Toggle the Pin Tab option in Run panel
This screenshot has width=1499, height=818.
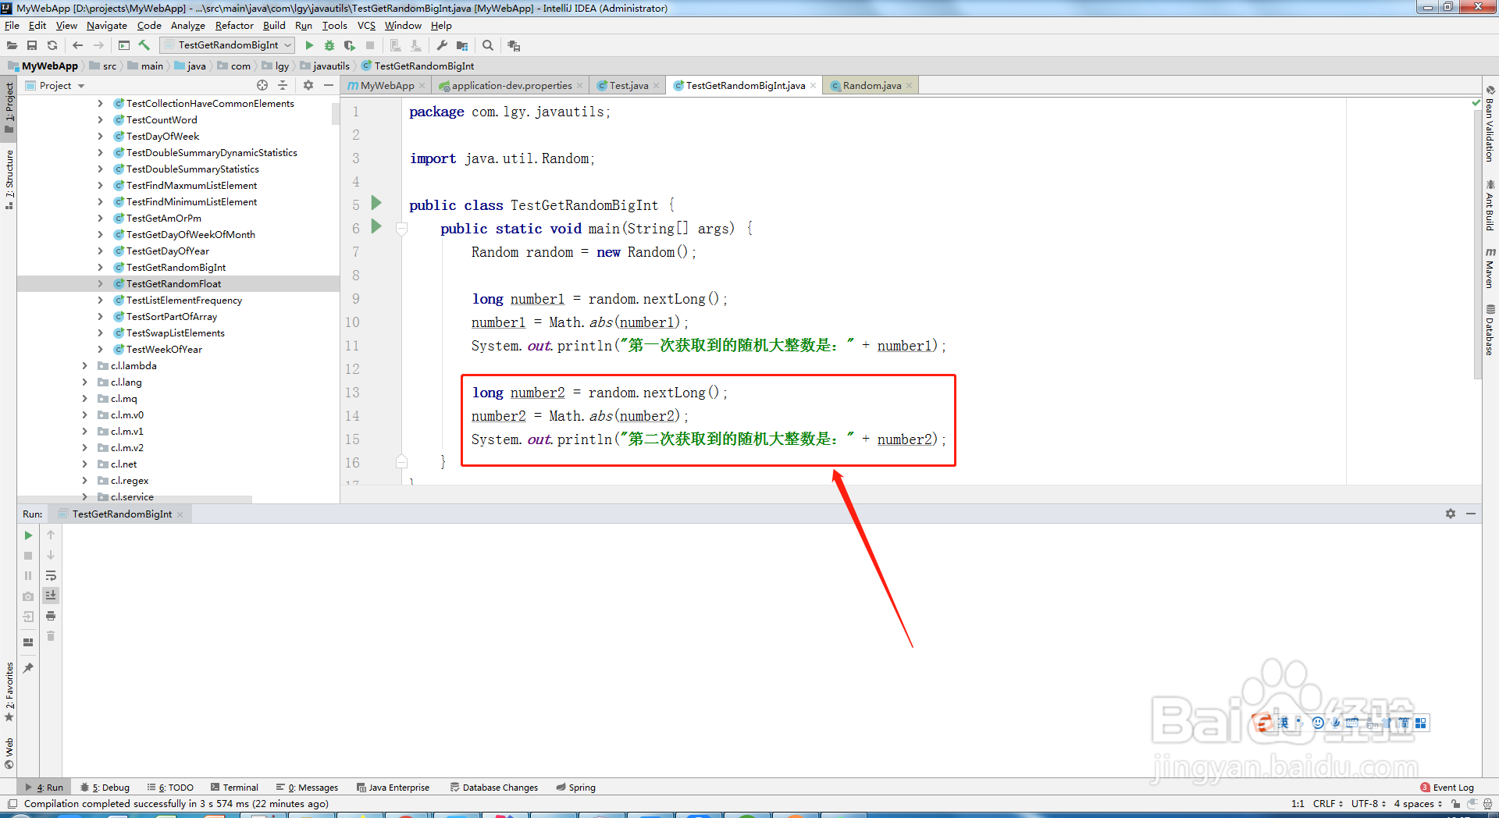[28, 668]
